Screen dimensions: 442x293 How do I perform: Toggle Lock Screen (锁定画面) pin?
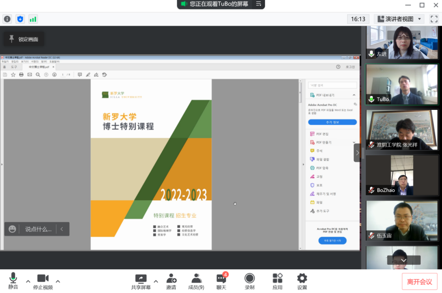pyautogui.click(x=24, y=39)
